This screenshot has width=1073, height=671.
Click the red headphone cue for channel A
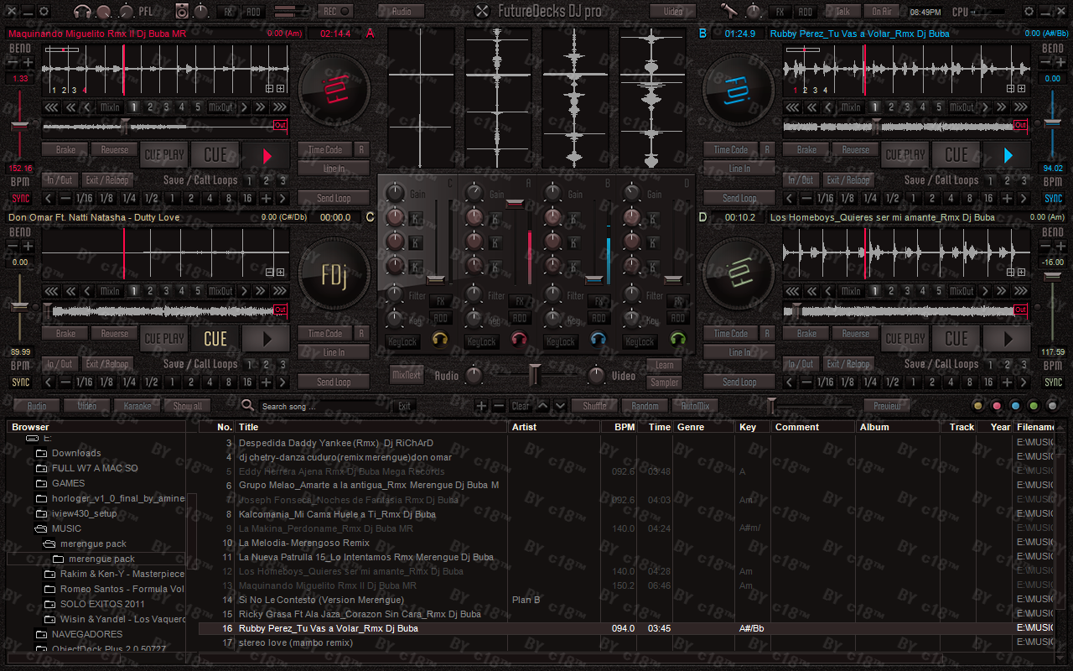pyautogui.click(x=519, y=340)
